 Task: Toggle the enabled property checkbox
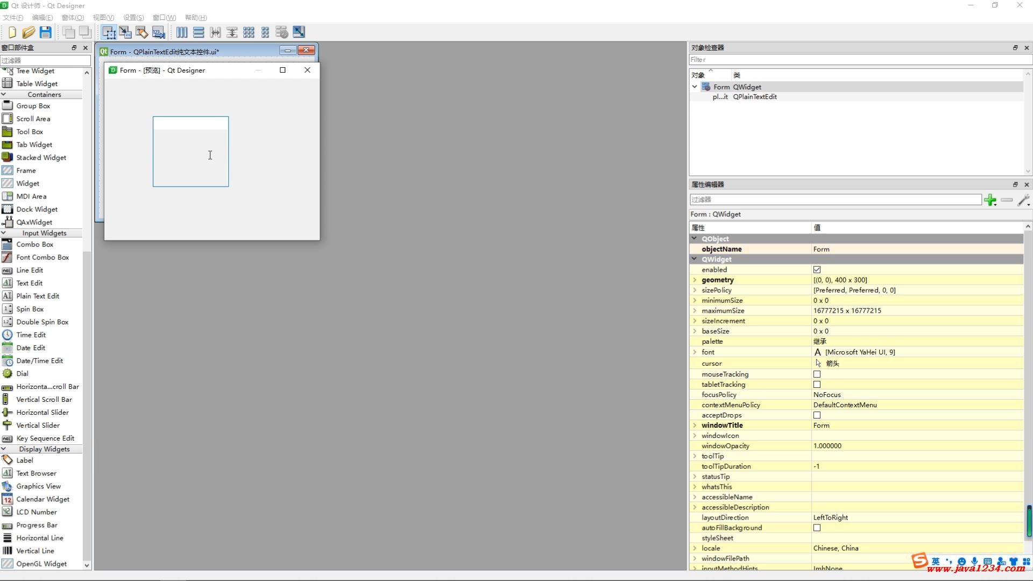click(817, 270)
